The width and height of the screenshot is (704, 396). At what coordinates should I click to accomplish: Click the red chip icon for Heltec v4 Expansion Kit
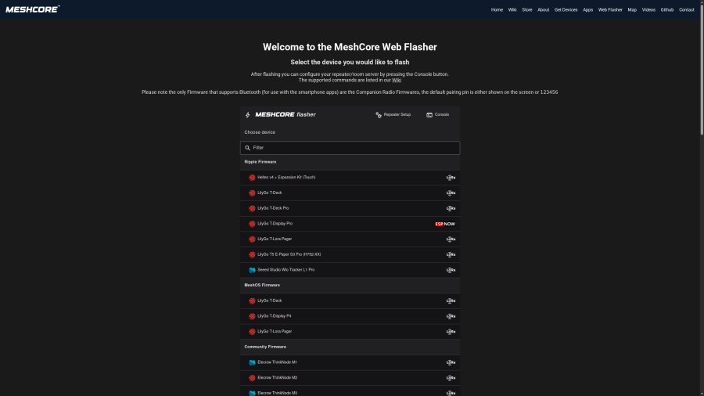tap(252, 178)
